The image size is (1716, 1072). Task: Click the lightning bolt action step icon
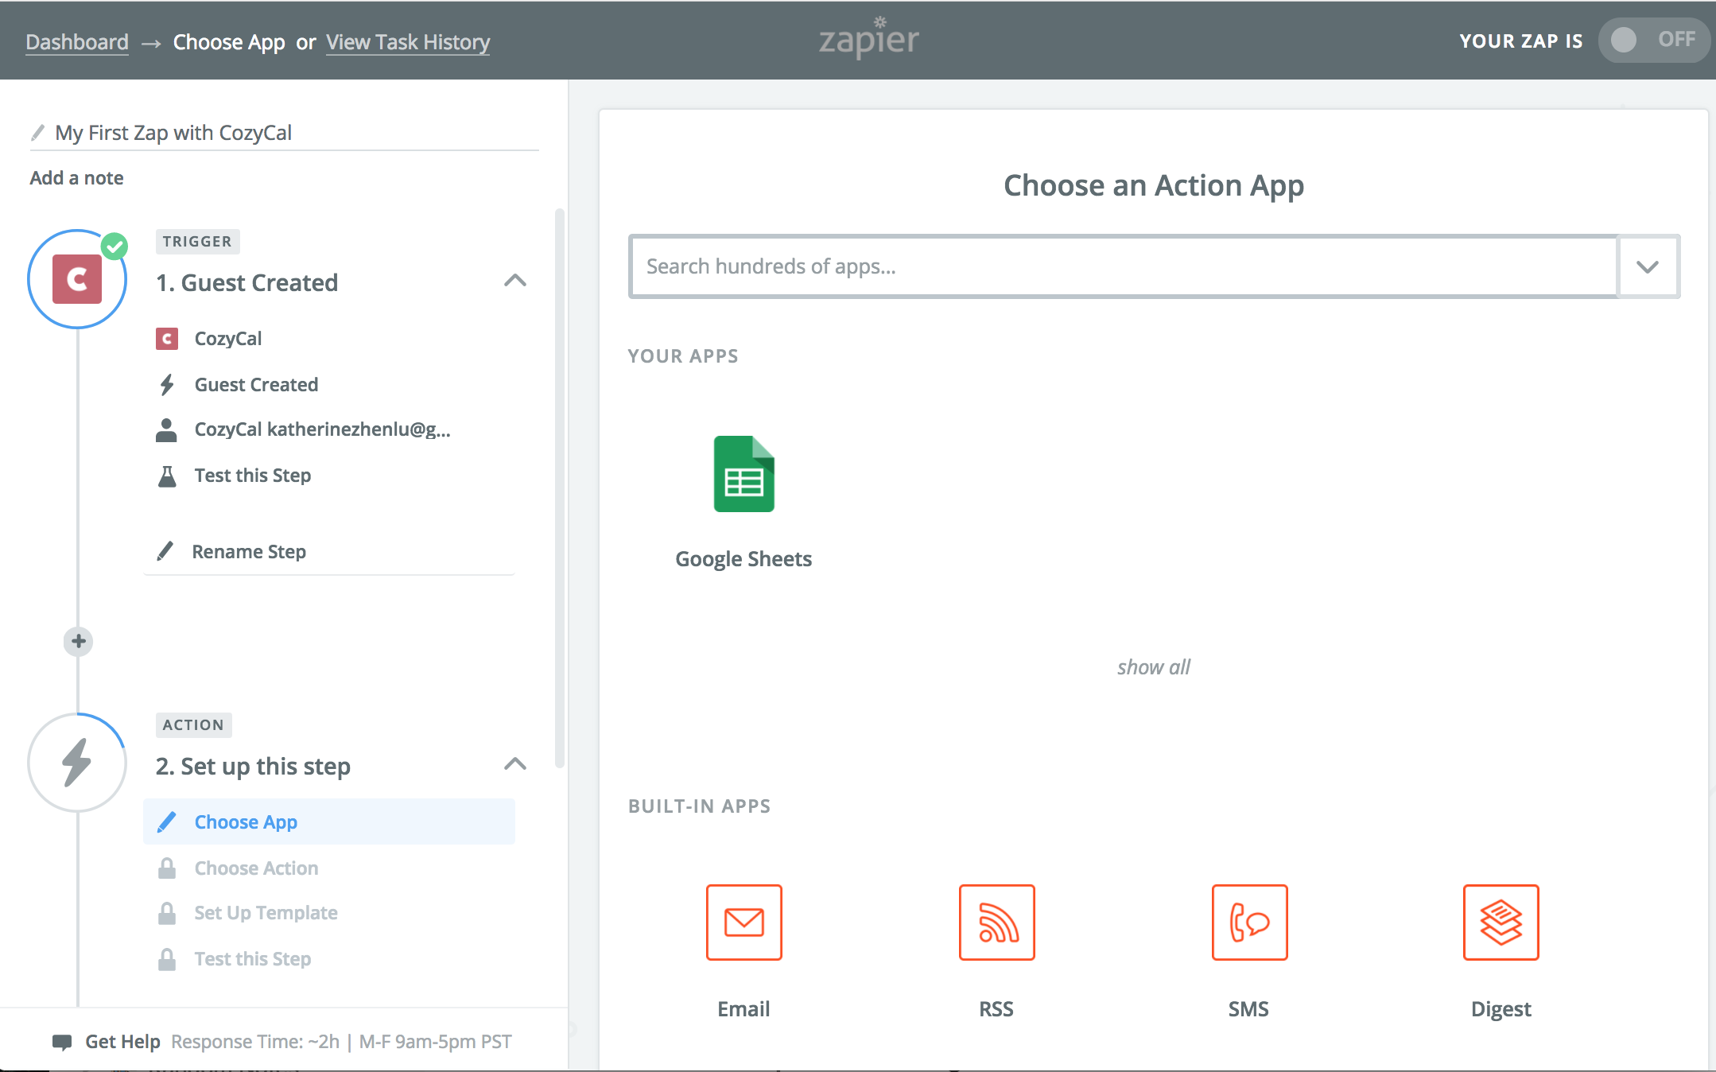(77, 762)
